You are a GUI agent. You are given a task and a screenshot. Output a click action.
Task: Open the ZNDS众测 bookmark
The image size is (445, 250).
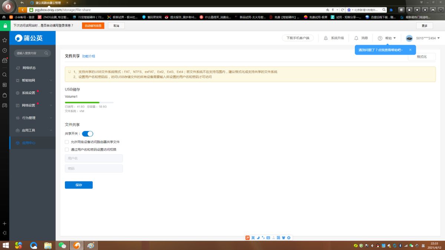click(53, 17)
